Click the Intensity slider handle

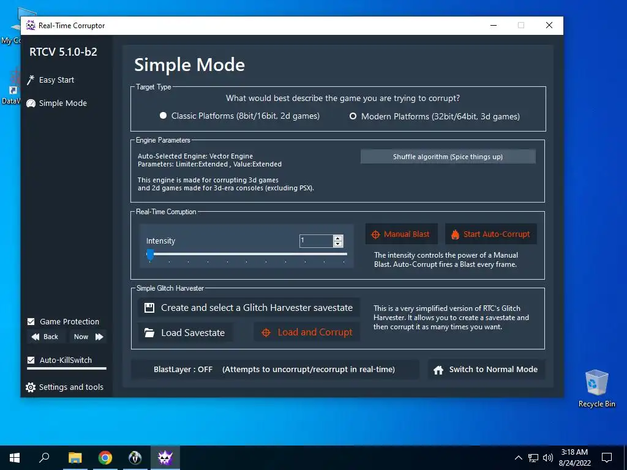(x=150, y=254)
